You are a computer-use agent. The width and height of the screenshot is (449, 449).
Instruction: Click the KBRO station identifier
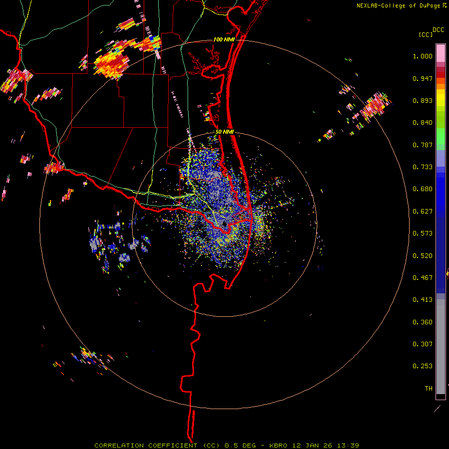point(279,446)
